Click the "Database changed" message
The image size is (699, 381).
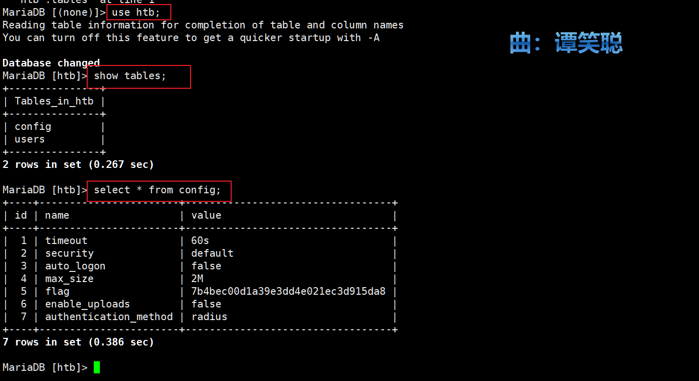click(51, 63)
